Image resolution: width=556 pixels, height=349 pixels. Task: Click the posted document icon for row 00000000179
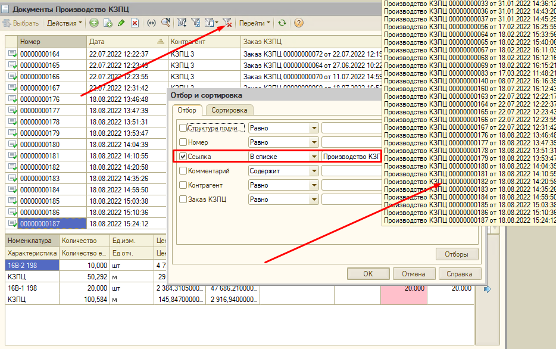click(x=13, y=133)
